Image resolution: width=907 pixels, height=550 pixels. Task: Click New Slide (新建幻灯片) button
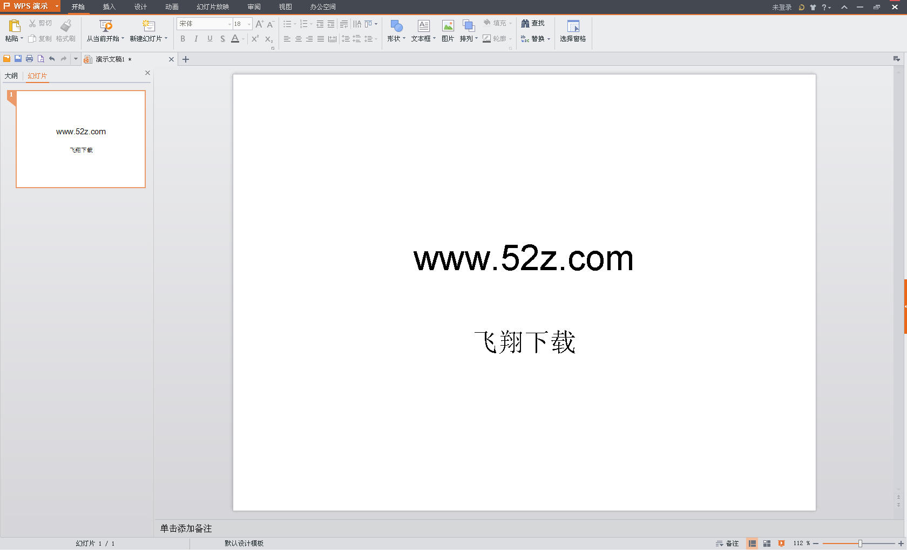(x=148, y=30)
